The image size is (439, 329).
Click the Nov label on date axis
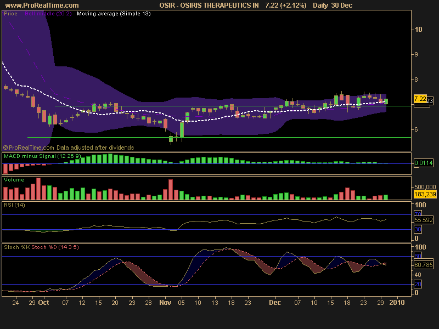coord(165,303)
